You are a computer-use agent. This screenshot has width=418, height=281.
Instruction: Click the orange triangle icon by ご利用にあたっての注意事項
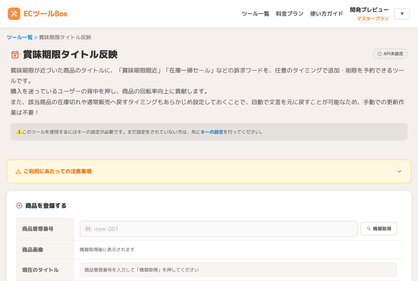click(x=18, y=172)
